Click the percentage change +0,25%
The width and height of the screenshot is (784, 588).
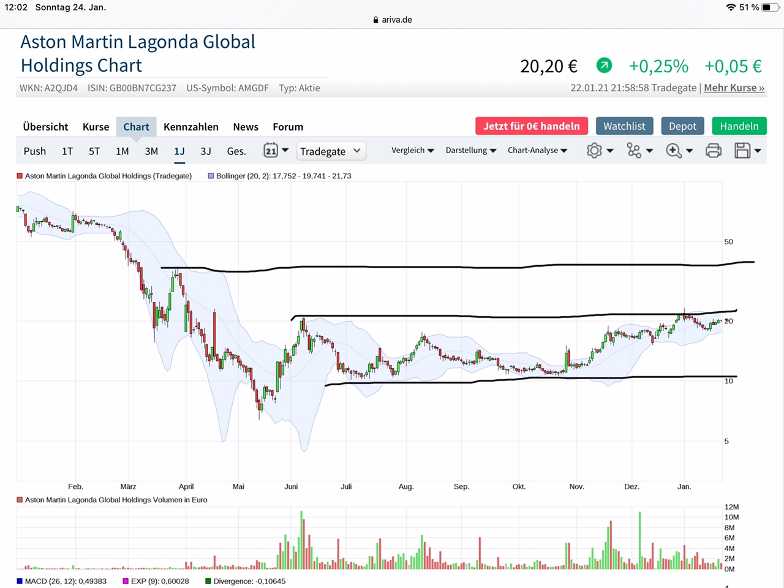pyautogui.click(x=659, y=66)
